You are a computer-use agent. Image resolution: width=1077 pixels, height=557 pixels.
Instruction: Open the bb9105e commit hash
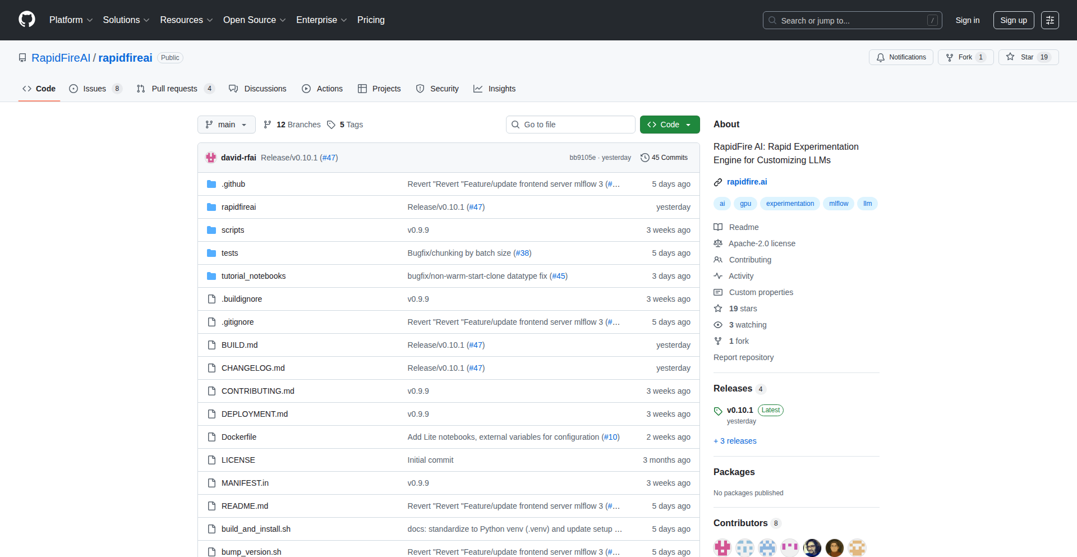tap(582, 158)
